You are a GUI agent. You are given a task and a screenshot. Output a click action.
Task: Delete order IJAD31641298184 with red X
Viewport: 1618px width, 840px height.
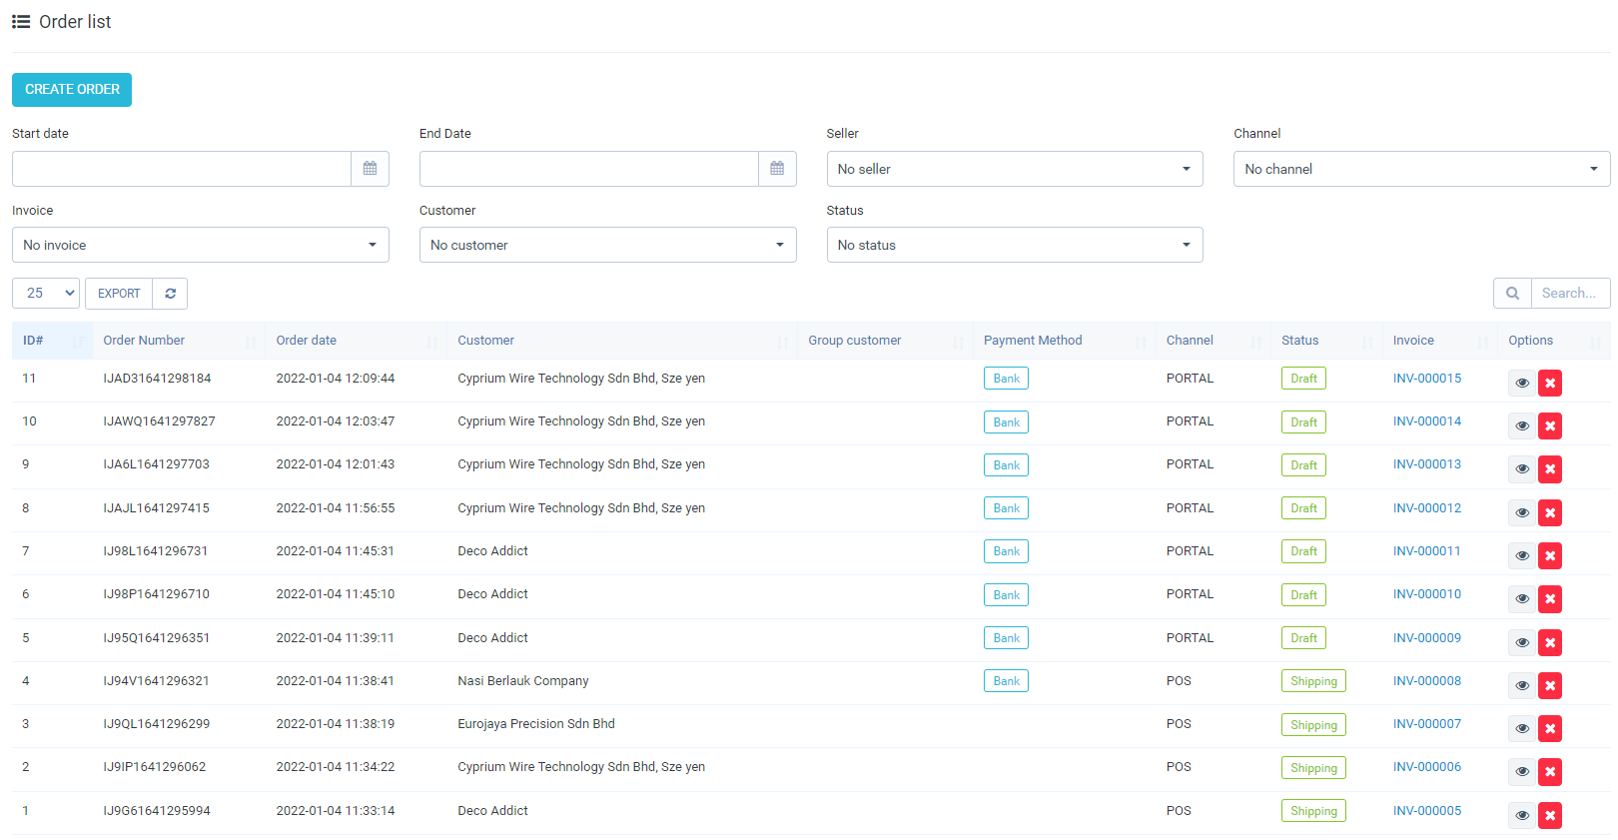pos(1550,383)
